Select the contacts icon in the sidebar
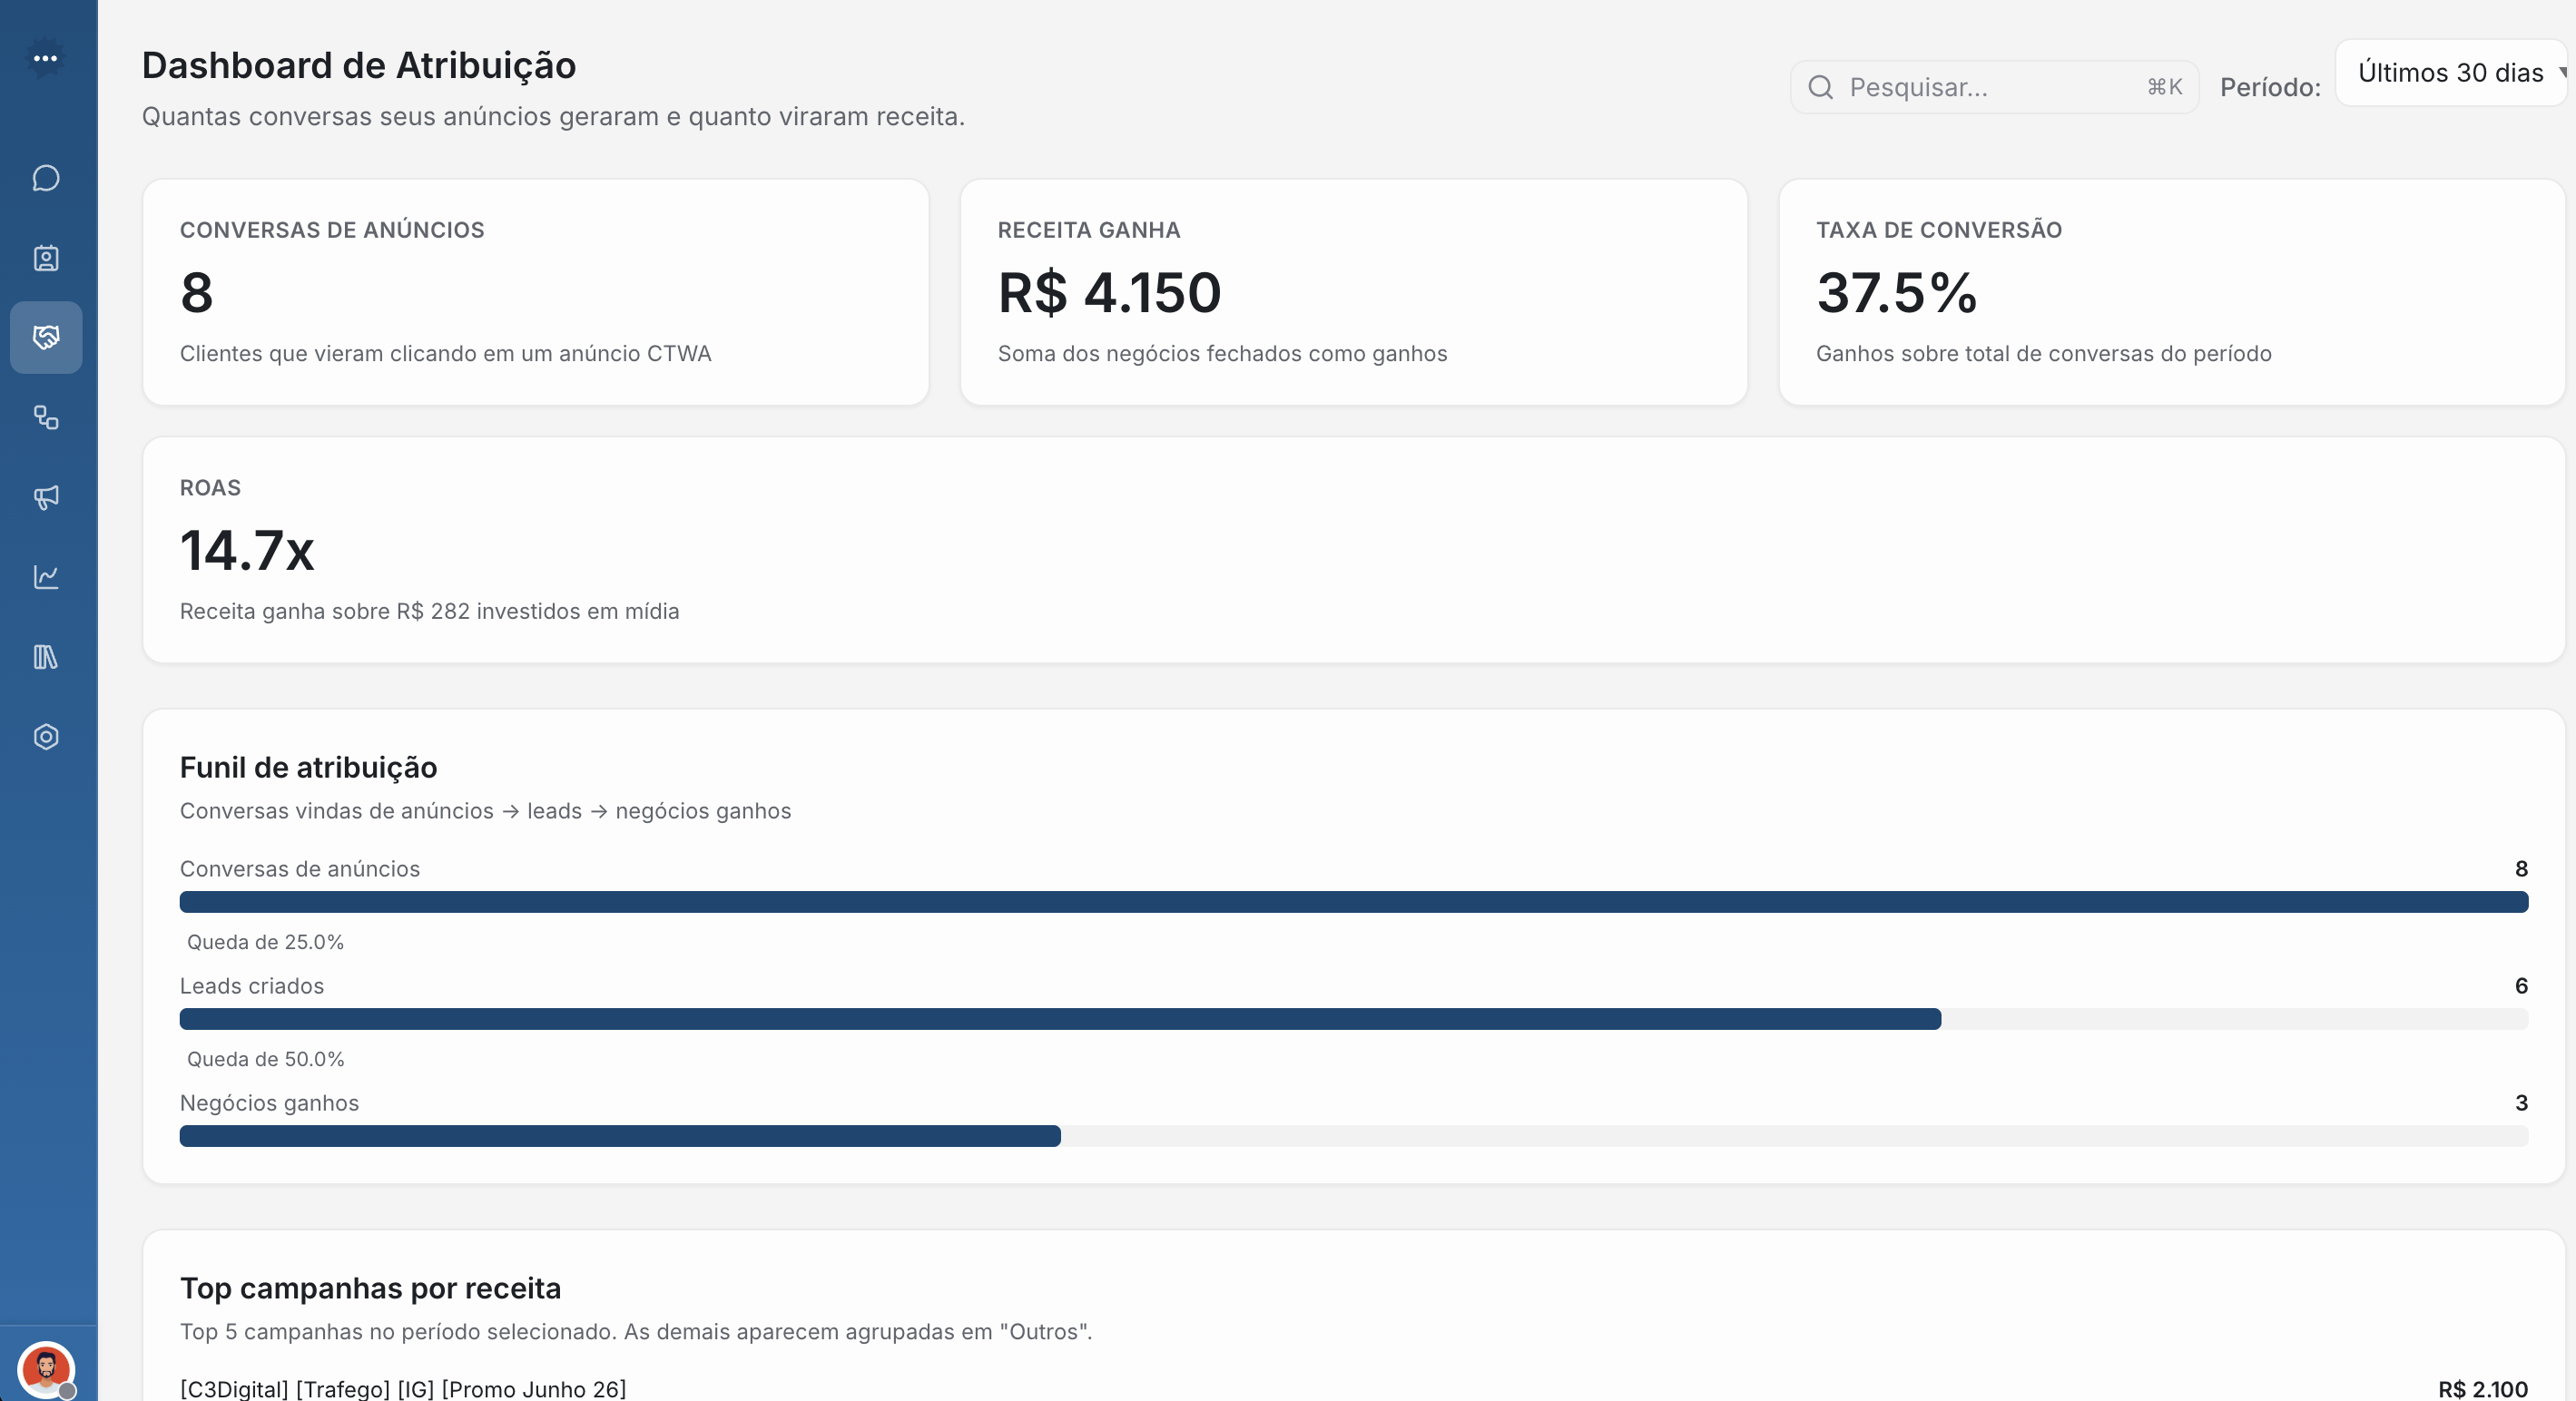The image size is (2576, 1401). pos(46,257)
